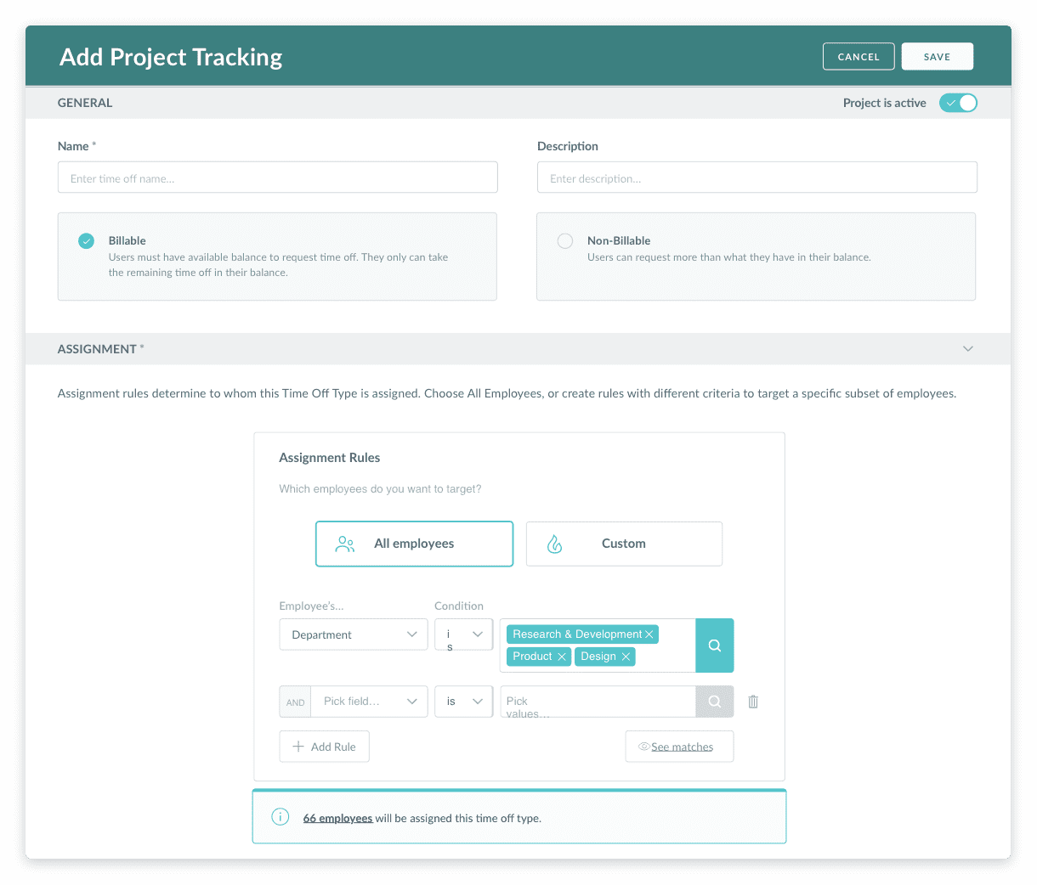Save the project tracking entry
Screen dimensions: 1037x885
[x=937, y=56]
